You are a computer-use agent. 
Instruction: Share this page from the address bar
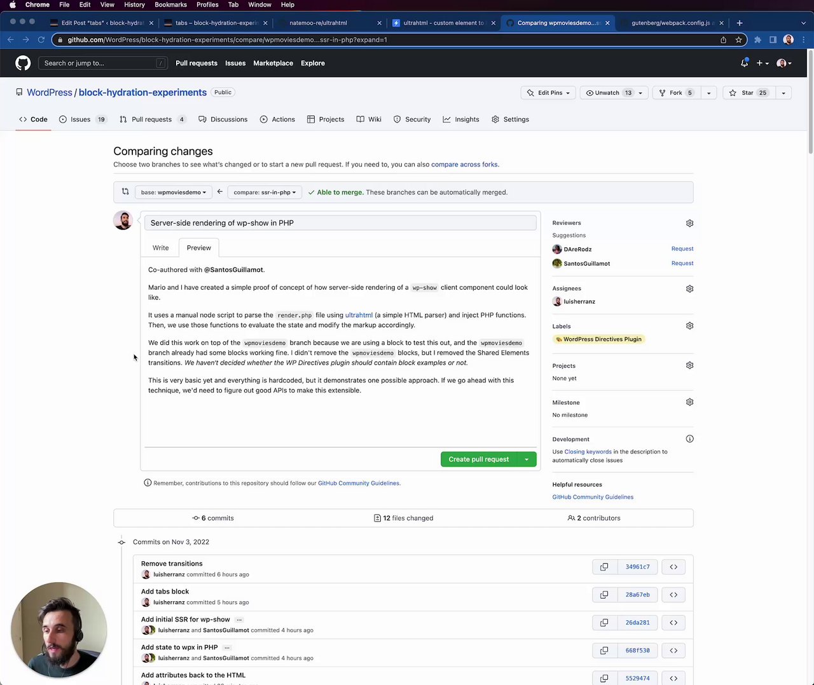(x=723, y=39)
